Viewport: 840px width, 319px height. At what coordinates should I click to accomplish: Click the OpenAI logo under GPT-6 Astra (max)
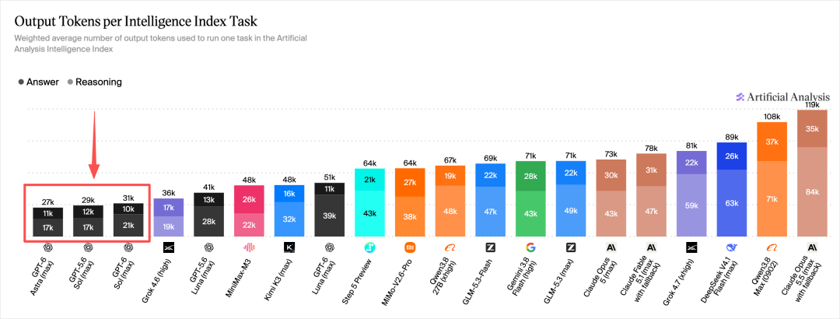[47, 247]
